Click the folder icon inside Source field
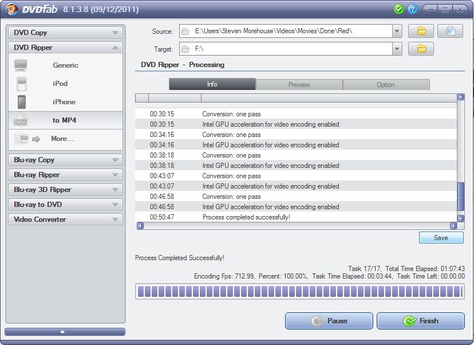Viewport: 474px width, 345px height. 185,31
